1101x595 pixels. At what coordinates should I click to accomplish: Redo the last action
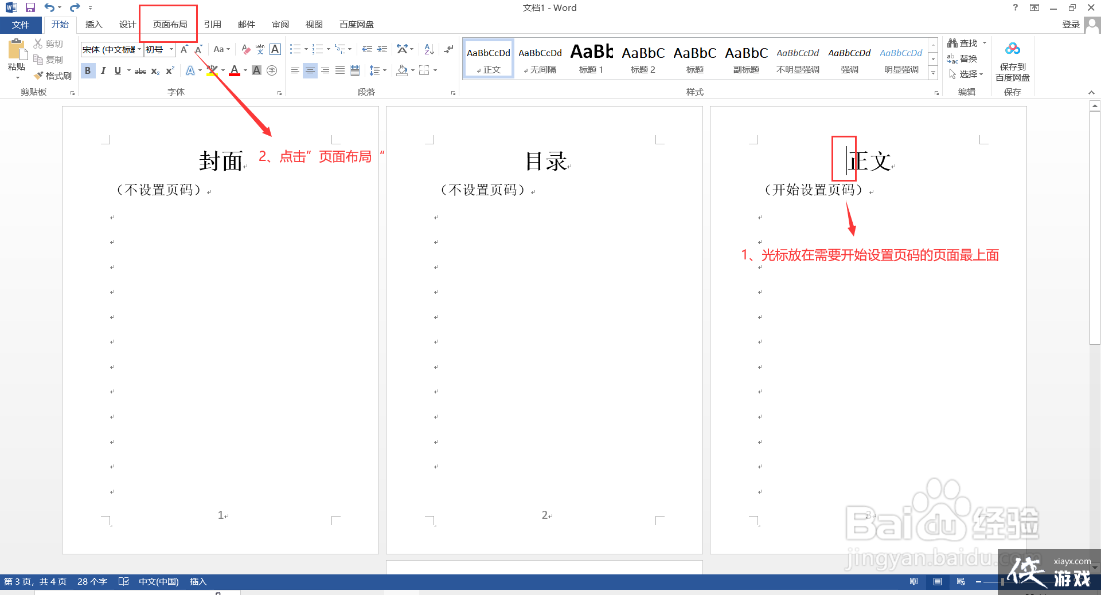click(x=75, y=7)
